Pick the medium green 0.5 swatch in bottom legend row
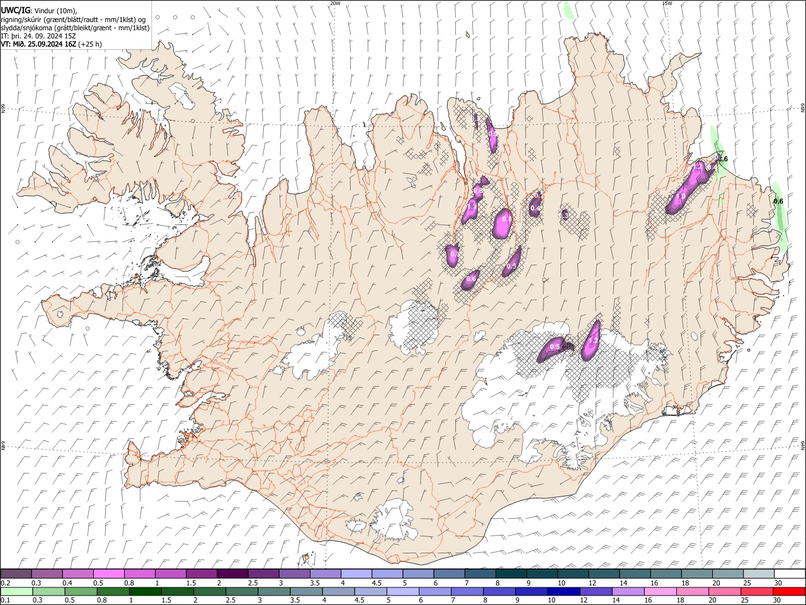 [81, 591]
